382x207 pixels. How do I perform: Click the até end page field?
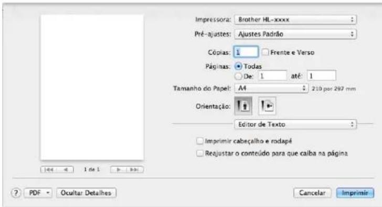coord(321,76)
